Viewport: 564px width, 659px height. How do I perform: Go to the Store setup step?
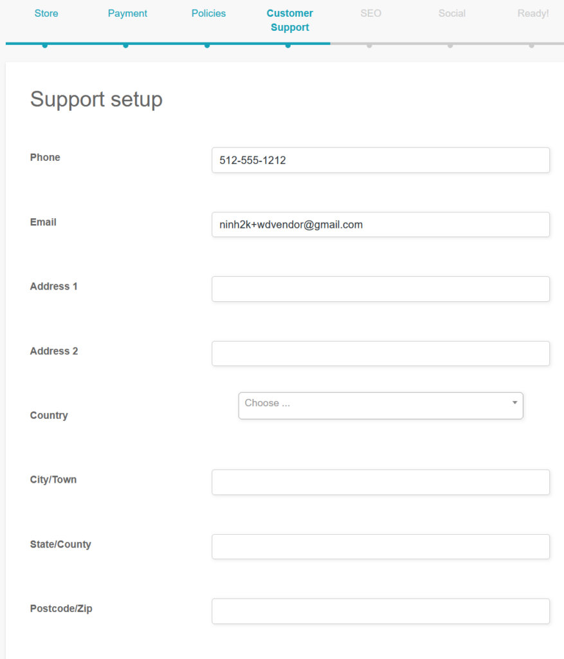tap(46, 14)
